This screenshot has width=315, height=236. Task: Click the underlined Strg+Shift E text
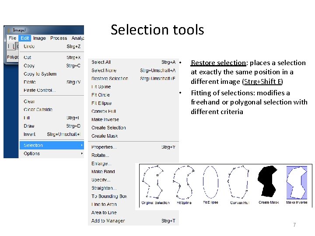262,81
